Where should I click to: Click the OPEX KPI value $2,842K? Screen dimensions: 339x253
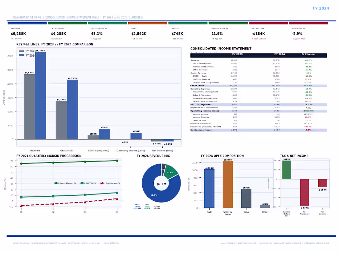(x=139, y=34)
